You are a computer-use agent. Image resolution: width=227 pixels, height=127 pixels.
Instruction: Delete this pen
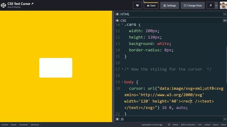[175, 125]
